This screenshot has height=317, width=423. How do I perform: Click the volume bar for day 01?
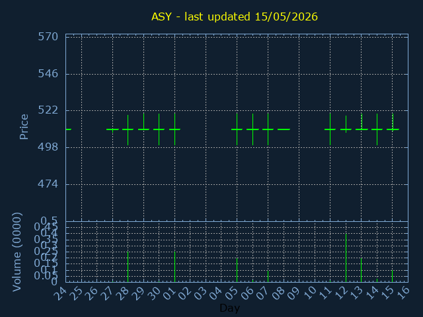click(174, 267)
